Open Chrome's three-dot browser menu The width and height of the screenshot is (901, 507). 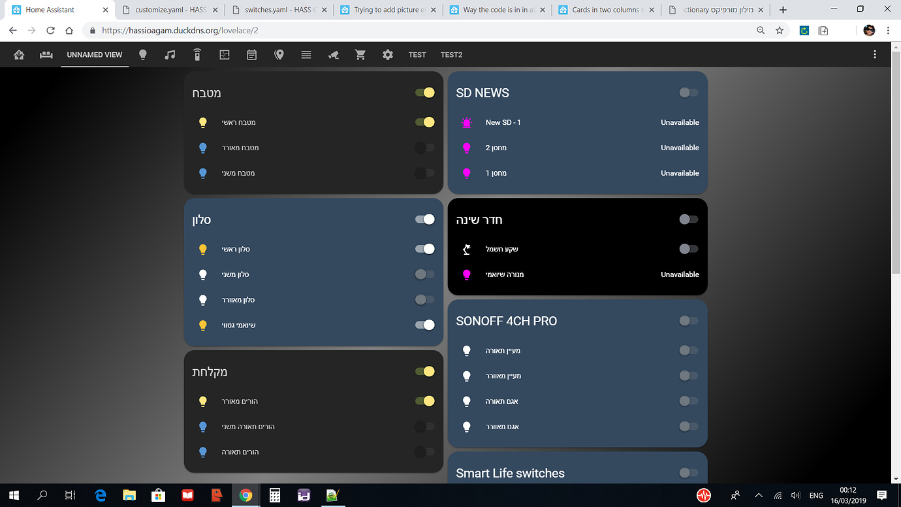(x=888, y=30)
